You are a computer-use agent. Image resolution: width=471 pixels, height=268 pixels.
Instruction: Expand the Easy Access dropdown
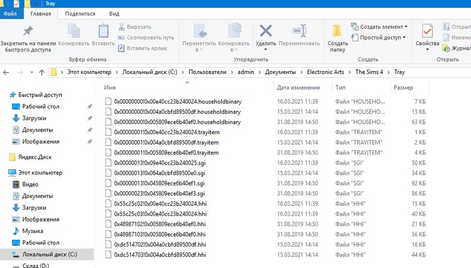point(383,38)
